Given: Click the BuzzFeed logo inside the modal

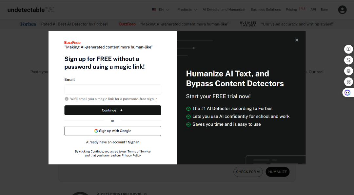Looking at the screenshot, I should 72,43.
